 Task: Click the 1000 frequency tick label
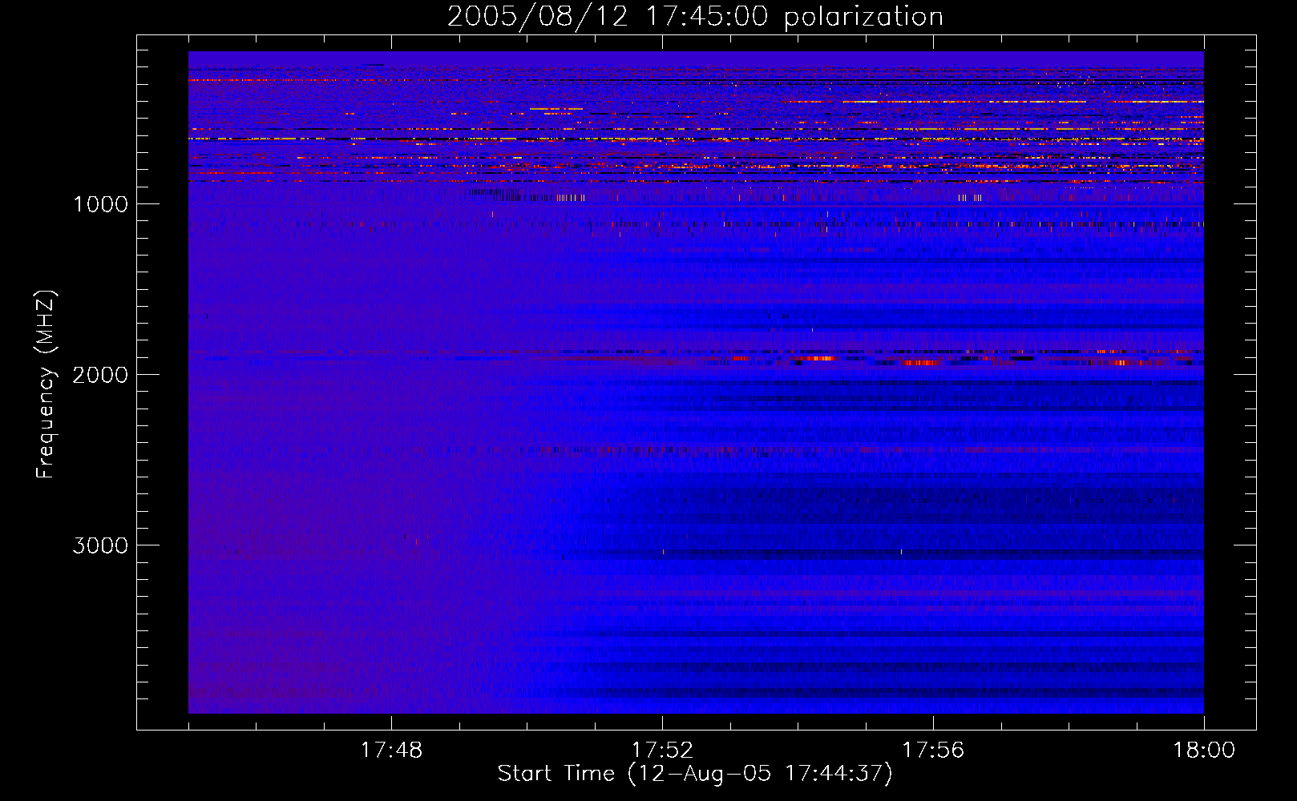(x=100, y=204)
